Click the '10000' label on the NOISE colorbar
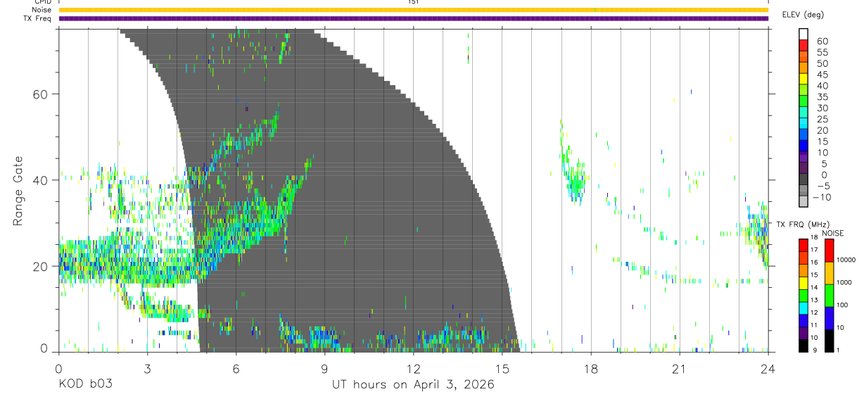This screenshot has width=864, height=399. tap(848, 260)
